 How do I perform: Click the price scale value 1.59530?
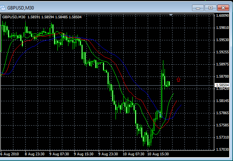click(x=222, y=40)
